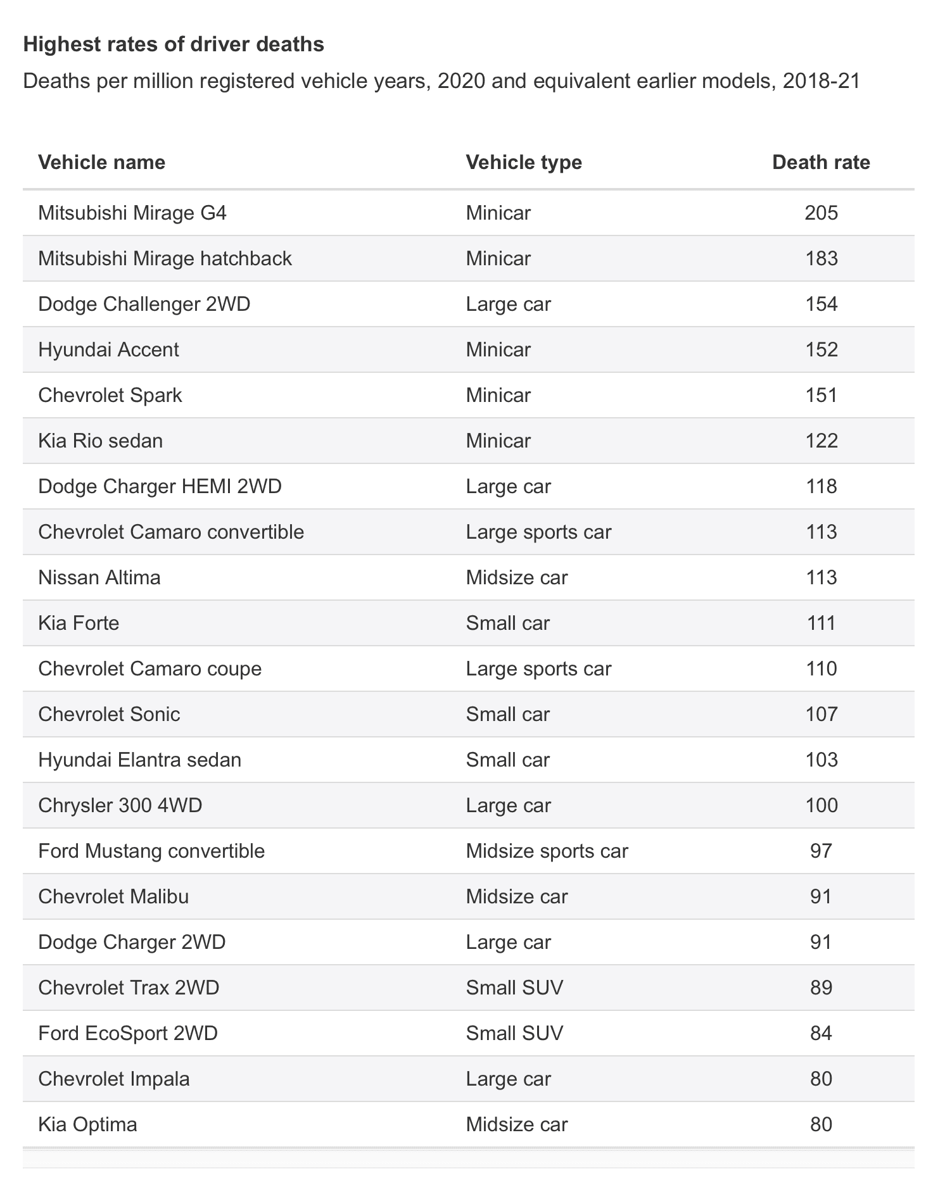
Task: Click the Midsize sports car type cell
Action: point(547,851)
